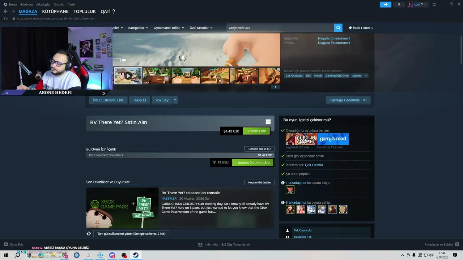The width and height of the screenshot is (463, 260).
Task: Click the qati profile avatar
Action: 410,4
